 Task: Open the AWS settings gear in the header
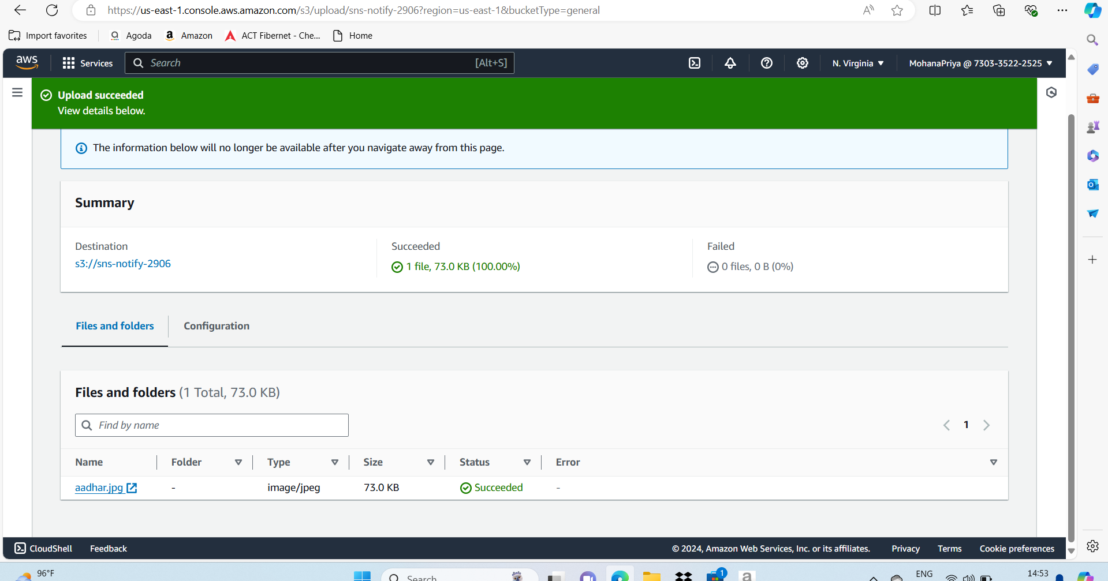click(x=803, y=63)
